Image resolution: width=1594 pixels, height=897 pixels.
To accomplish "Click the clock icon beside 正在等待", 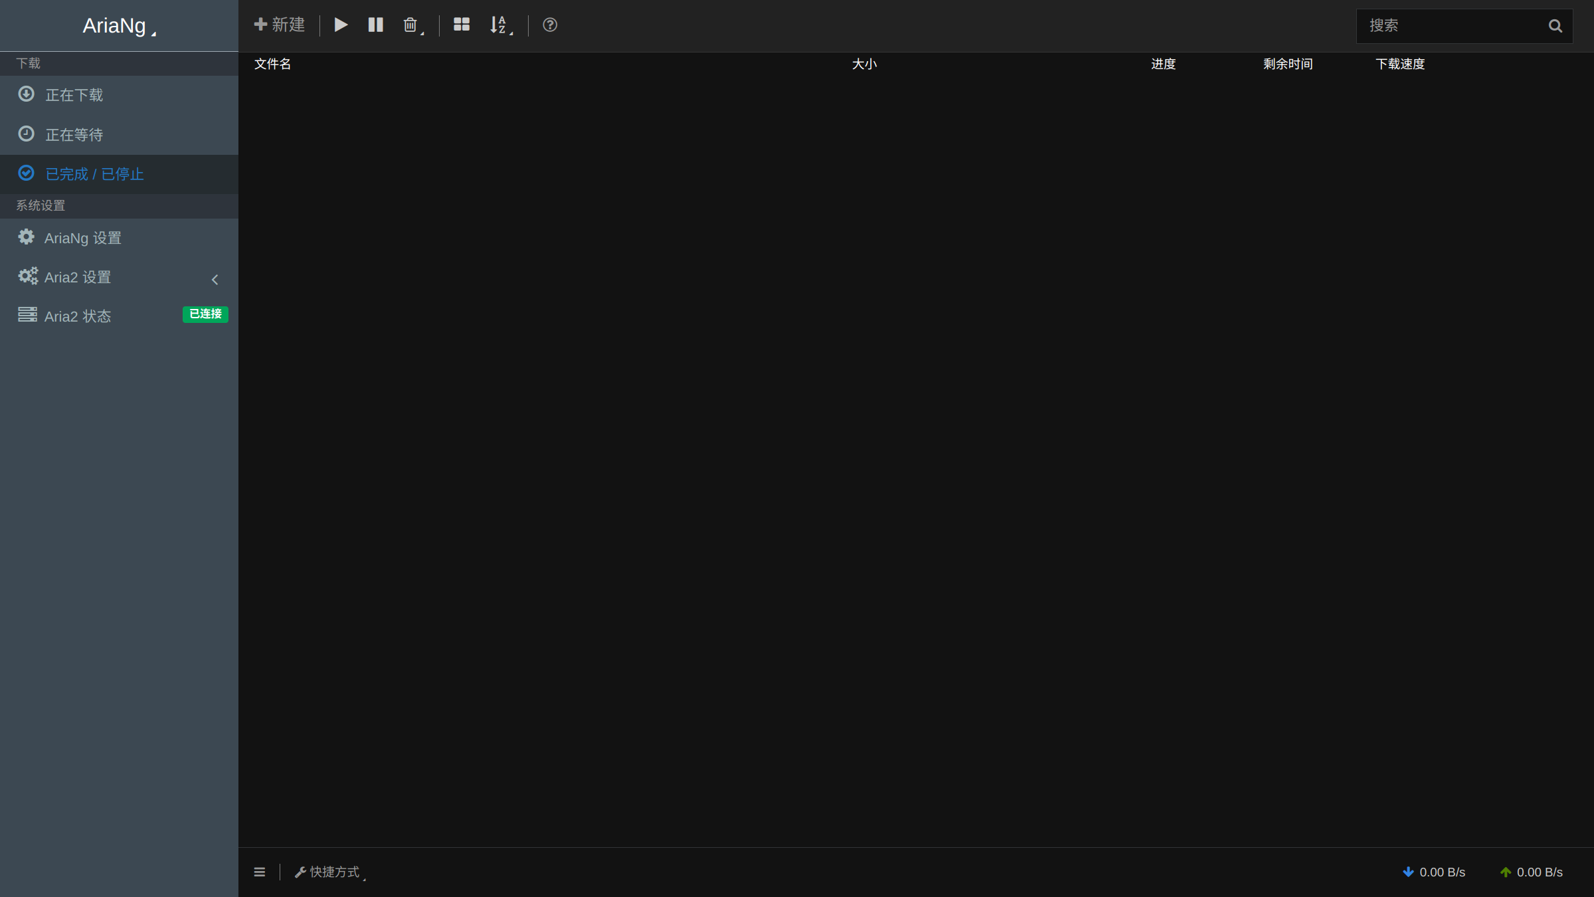I will coord(26,134).
